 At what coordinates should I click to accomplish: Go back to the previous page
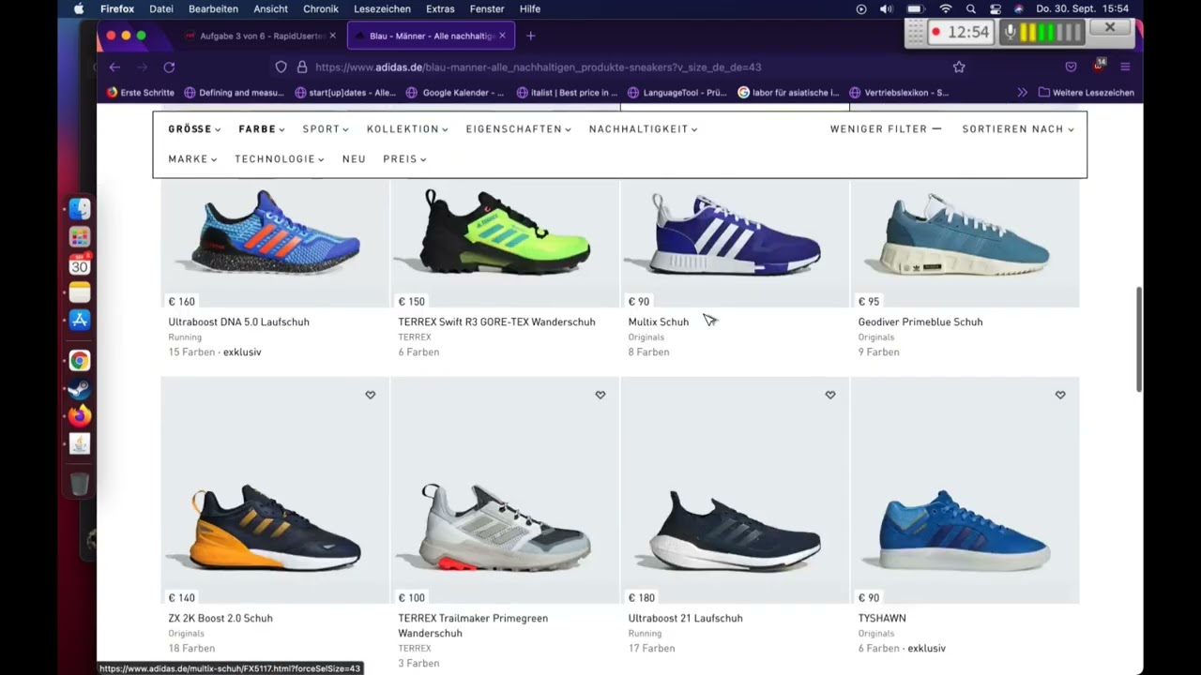114,67
